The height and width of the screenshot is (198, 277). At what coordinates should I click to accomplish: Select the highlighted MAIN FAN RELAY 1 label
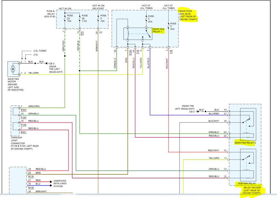(158, 30)
